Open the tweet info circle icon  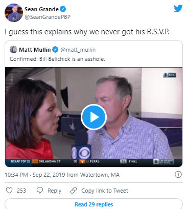(178, 175)
